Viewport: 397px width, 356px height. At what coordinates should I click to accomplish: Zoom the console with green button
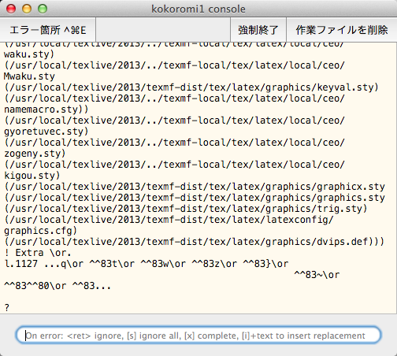(43, 9)
